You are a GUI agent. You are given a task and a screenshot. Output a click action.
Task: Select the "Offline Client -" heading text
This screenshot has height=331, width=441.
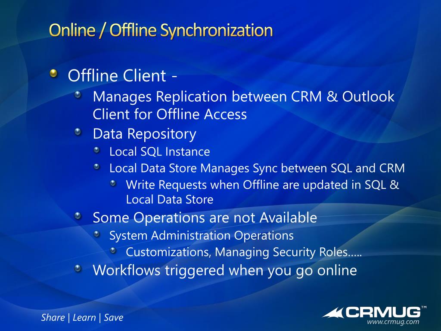(x=122, y=76)
